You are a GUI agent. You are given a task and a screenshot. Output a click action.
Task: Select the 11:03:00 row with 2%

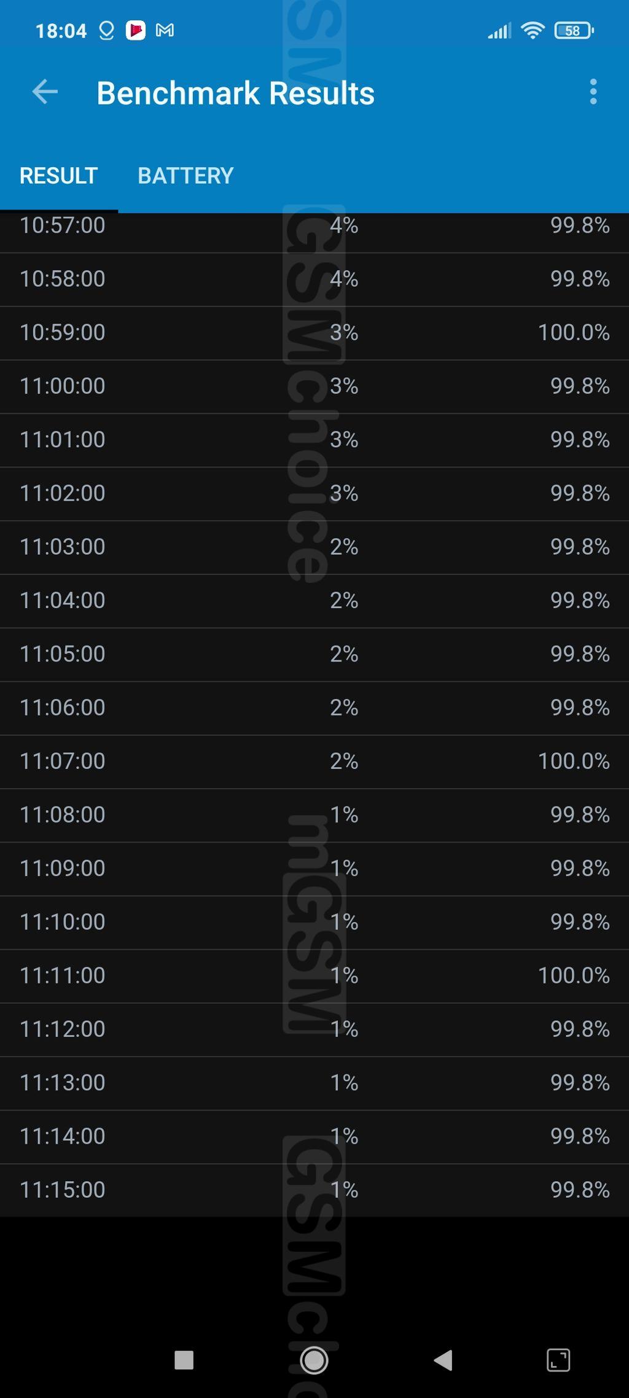pos(314,547)
